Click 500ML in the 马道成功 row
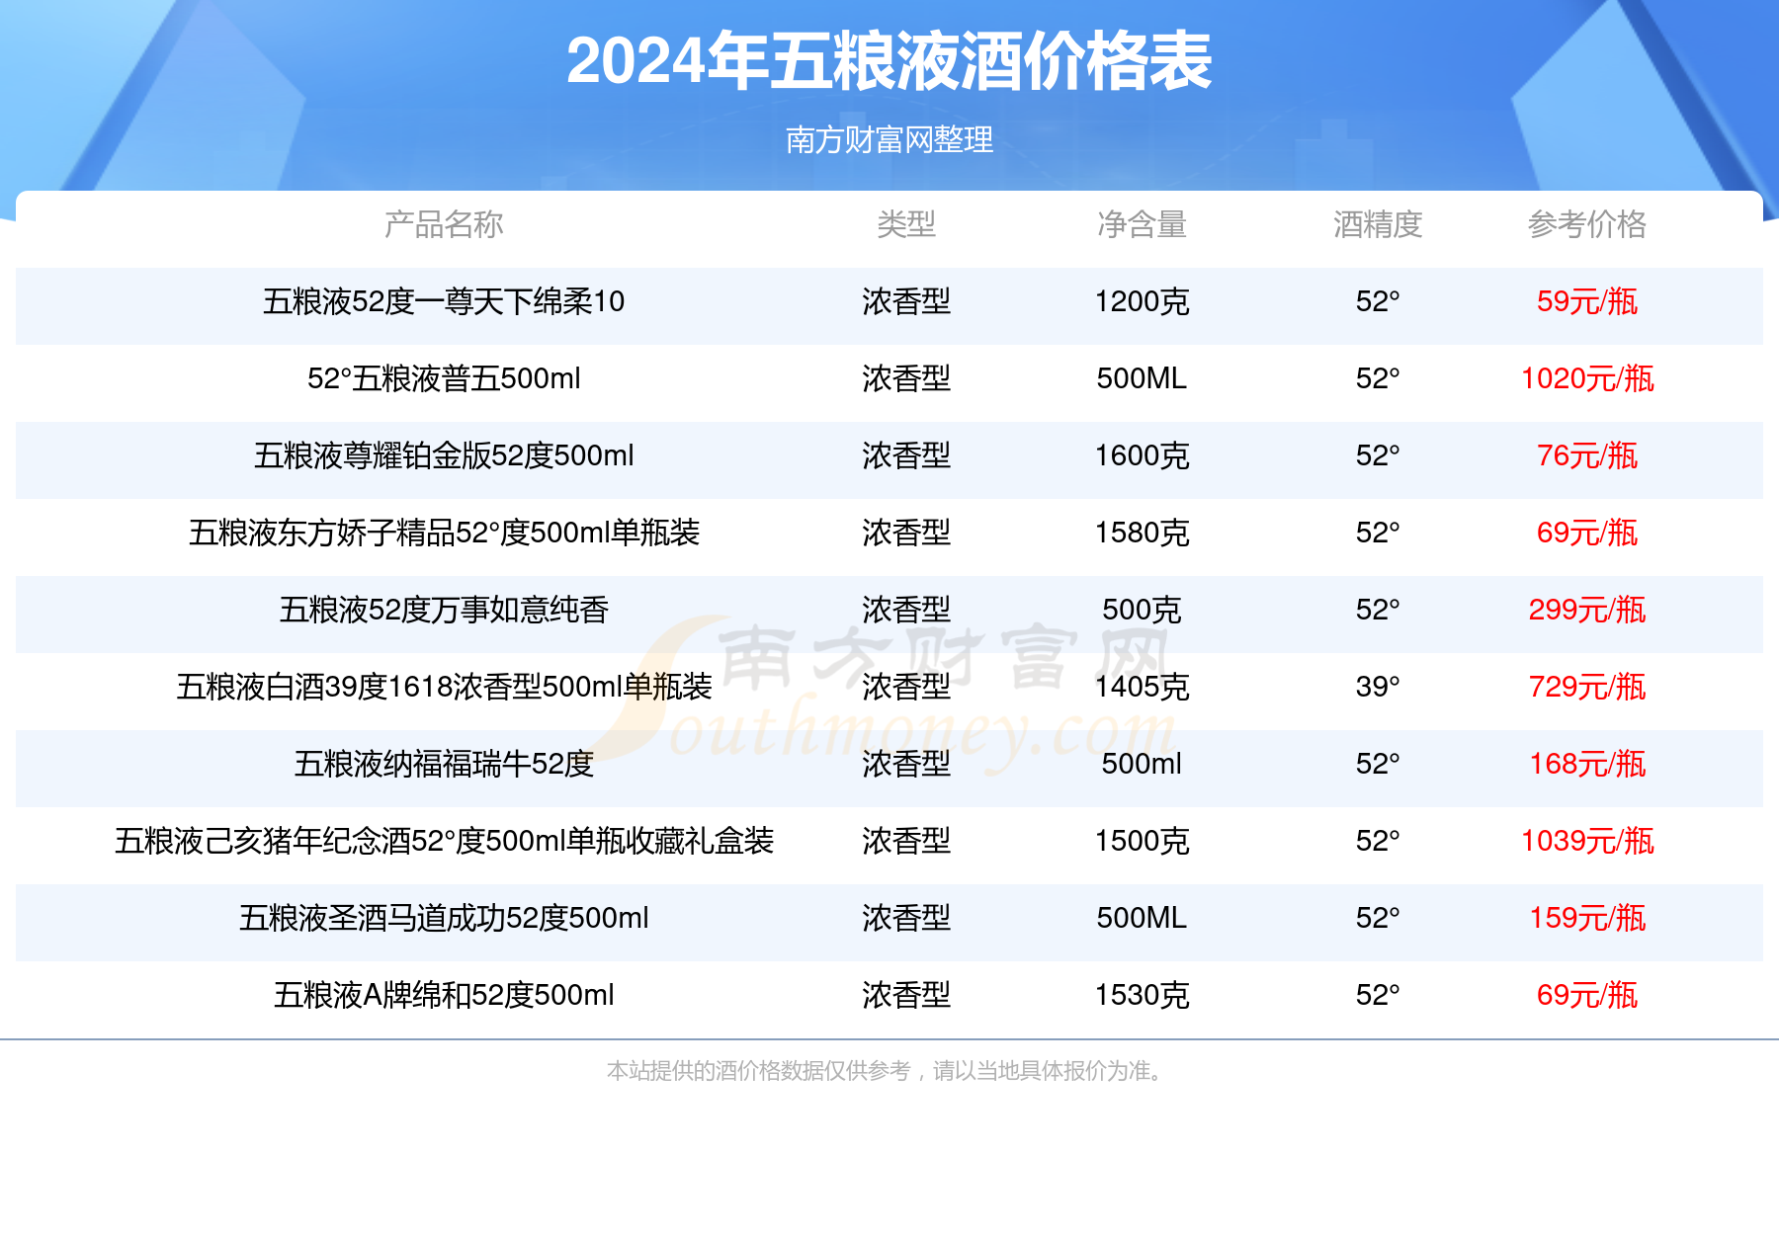Image resolution: width=1779 pixels, height=1235 pixels. pyautogui.click(x=1142, y=918)
